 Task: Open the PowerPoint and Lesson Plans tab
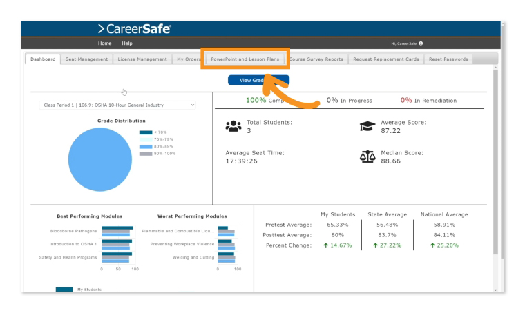coord(245,59)
